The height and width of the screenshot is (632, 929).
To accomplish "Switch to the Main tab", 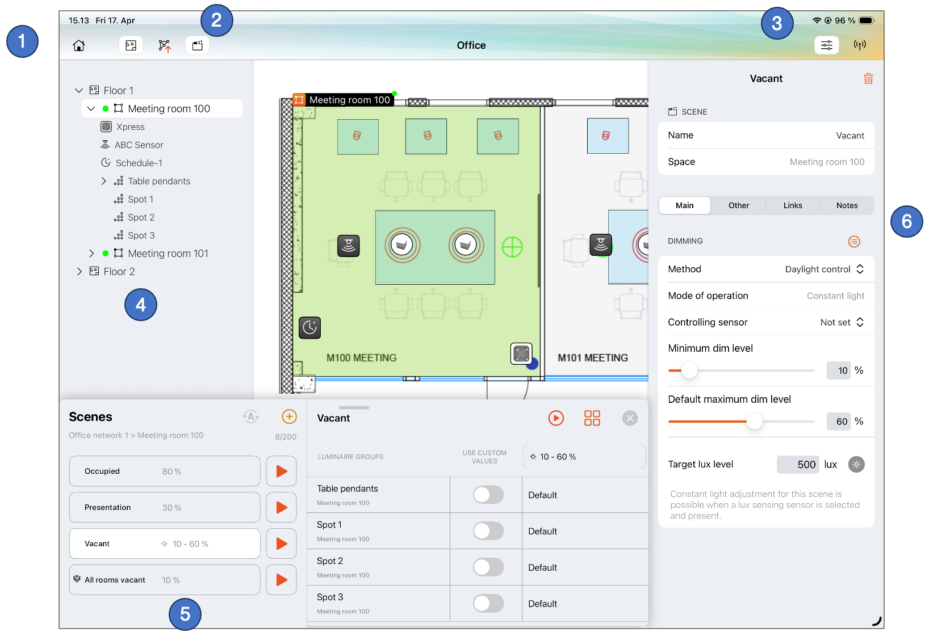I will coord(684,205).
